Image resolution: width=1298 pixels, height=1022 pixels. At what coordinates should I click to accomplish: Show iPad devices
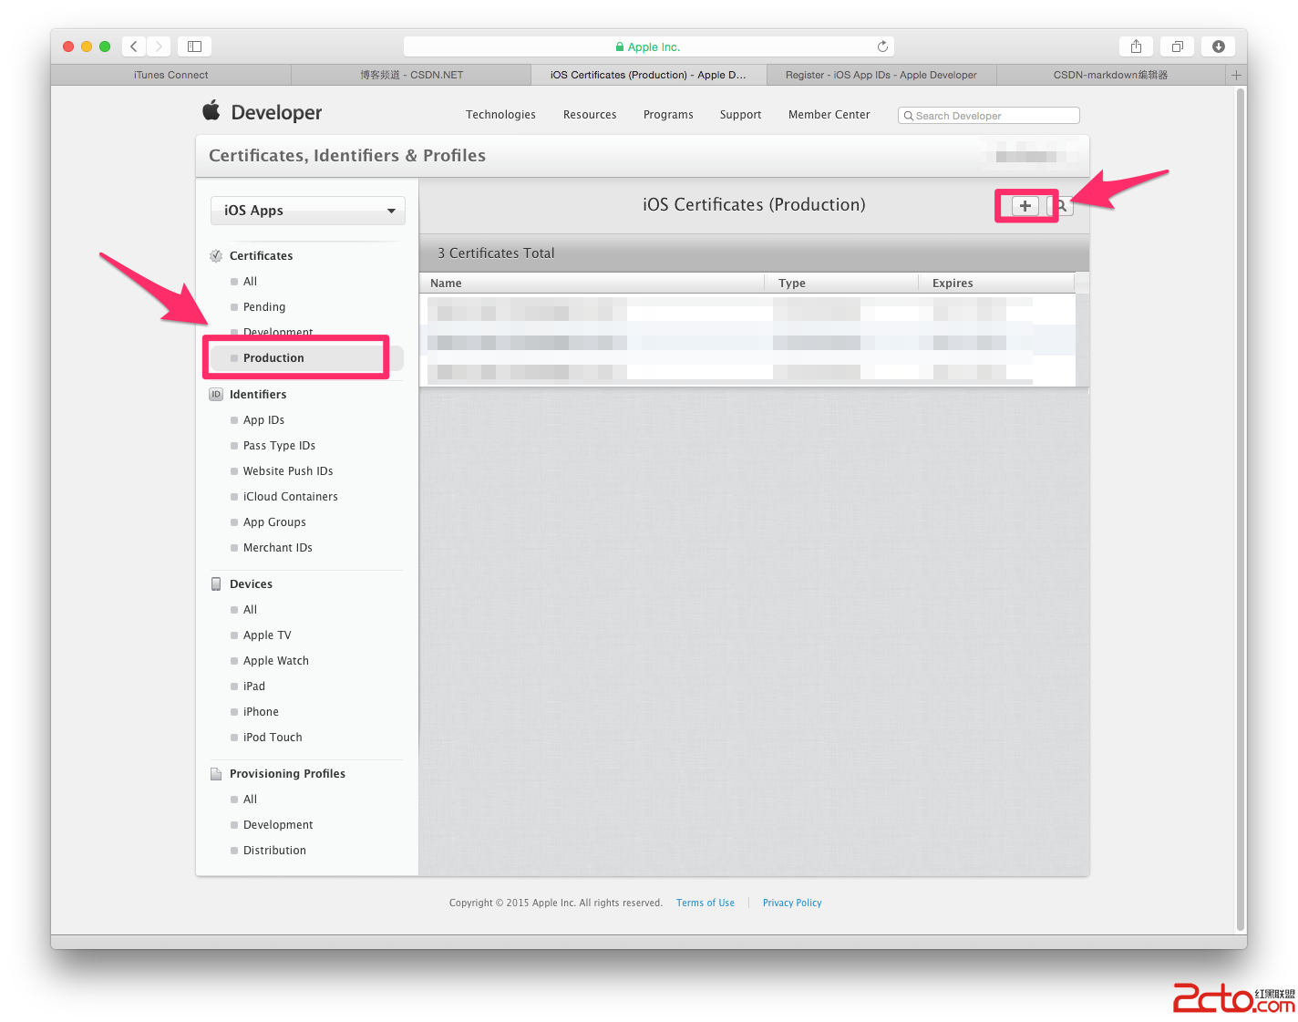pos(254,686)
